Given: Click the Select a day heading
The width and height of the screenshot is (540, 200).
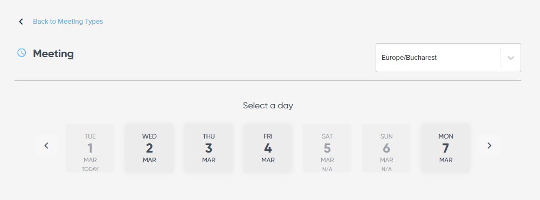Looking at the screenshot, I should pyautogui.click(x=268, y=105).
